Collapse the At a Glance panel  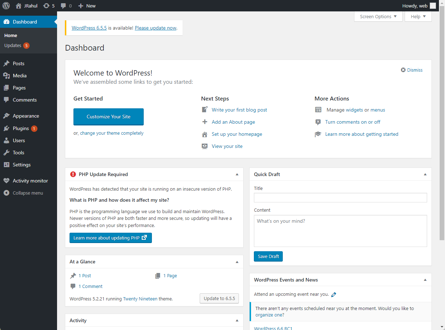[x=237, y=262]
